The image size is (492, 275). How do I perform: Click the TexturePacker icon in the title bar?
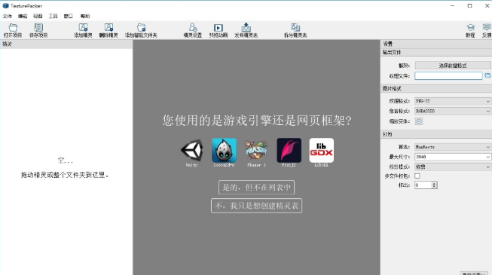pos(5,6)
